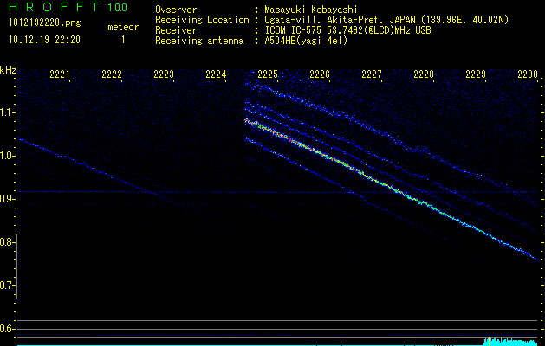Image resolution: width=545 pixels, height=346 pixels.
Task: Click the 2228 time axis marker
Action: click(x=424, y=74)
